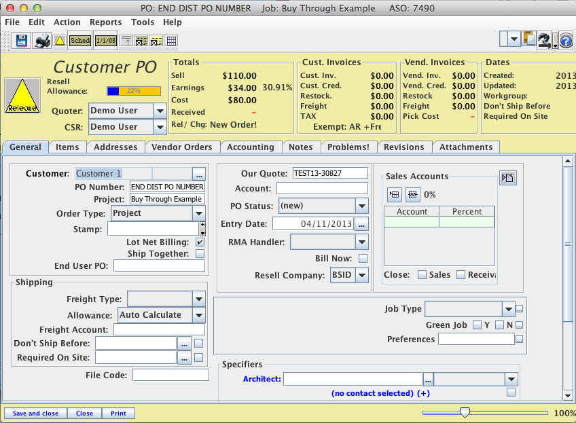Toggle the Required On Site checkbox
576x423 pixels.
(199, 358)
